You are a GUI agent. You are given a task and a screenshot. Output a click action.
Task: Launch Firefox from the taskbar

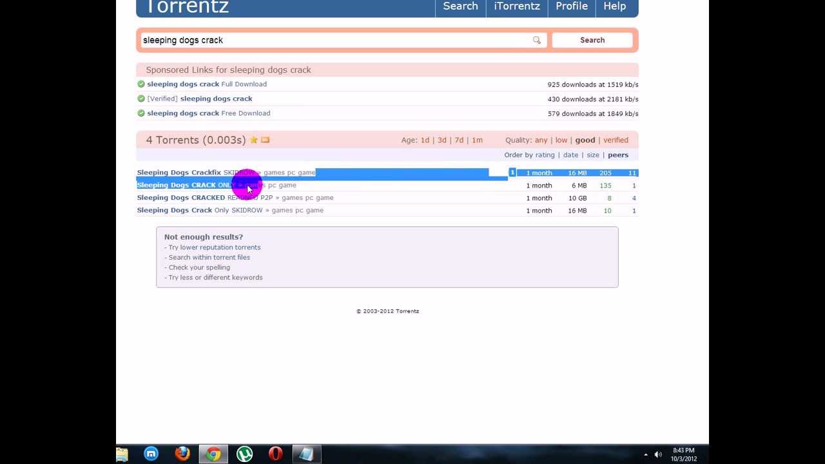pos(182,454)
